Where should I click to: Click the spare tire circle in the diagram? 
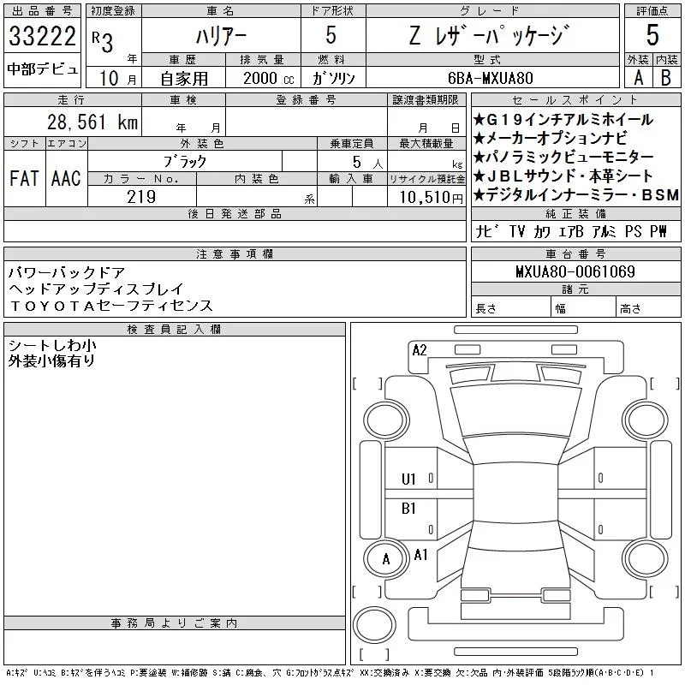(374, 625)
